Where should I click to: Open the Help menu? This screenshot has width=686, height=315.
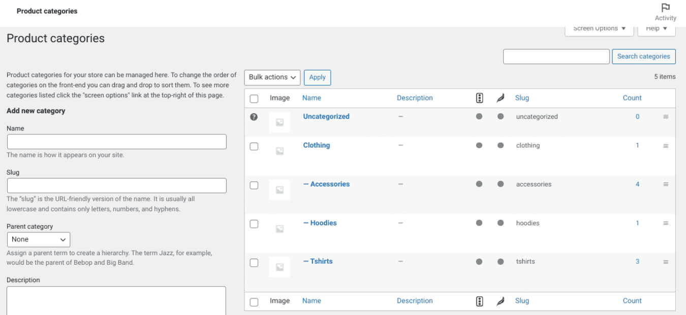(x=656, y=28)
